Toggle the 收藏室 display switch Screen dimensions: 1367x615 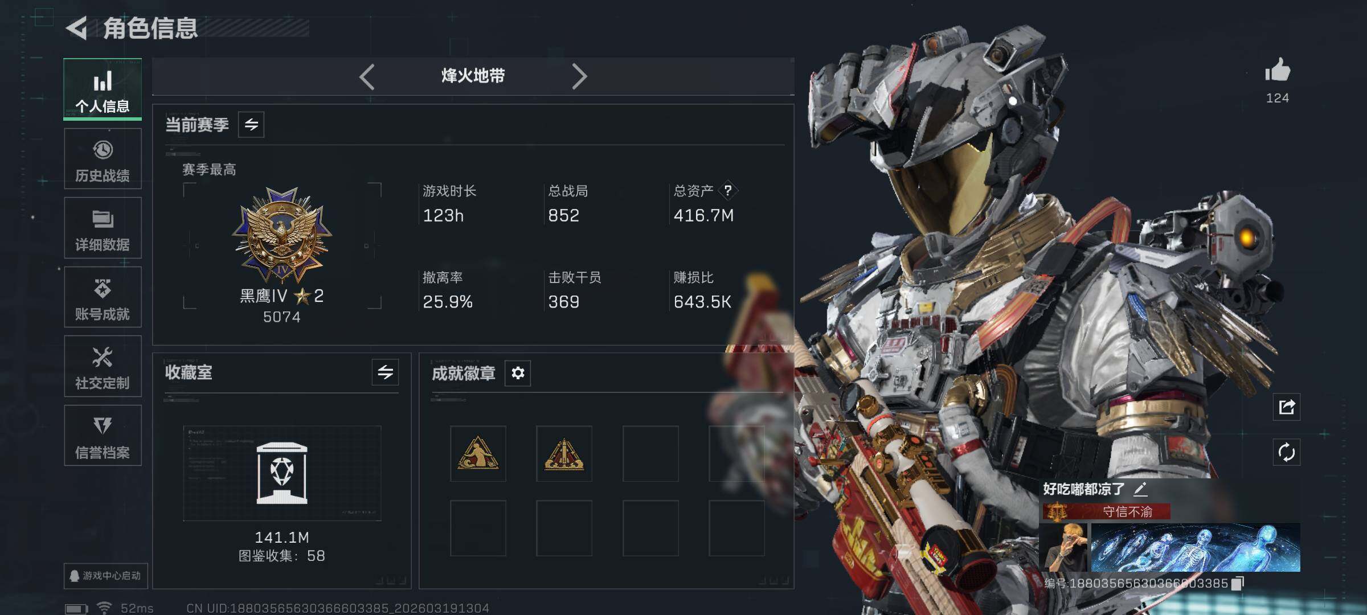coord(385,372)
